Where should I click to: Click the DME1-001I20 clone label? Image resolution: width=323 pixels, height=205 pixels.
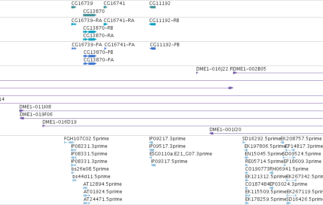225,130
